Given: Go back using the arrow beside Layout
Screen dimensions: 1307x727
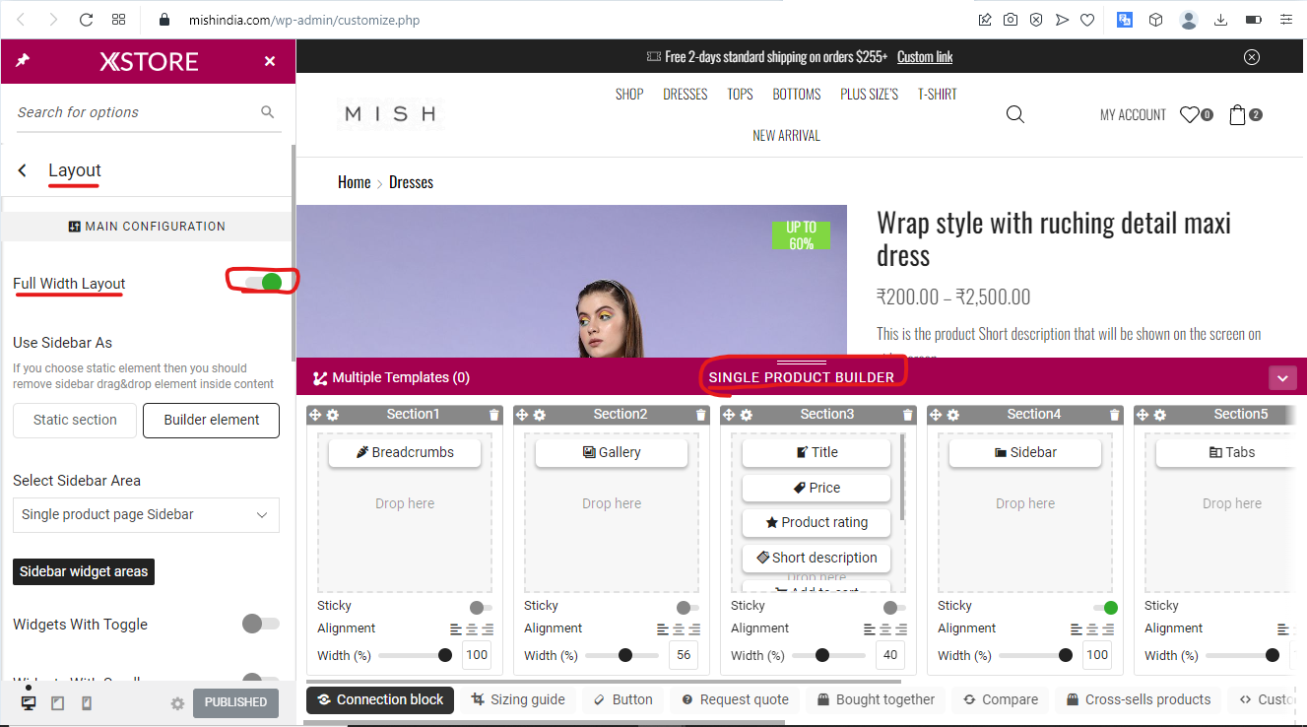Looking at the screenshot, I should coord(23,170).
